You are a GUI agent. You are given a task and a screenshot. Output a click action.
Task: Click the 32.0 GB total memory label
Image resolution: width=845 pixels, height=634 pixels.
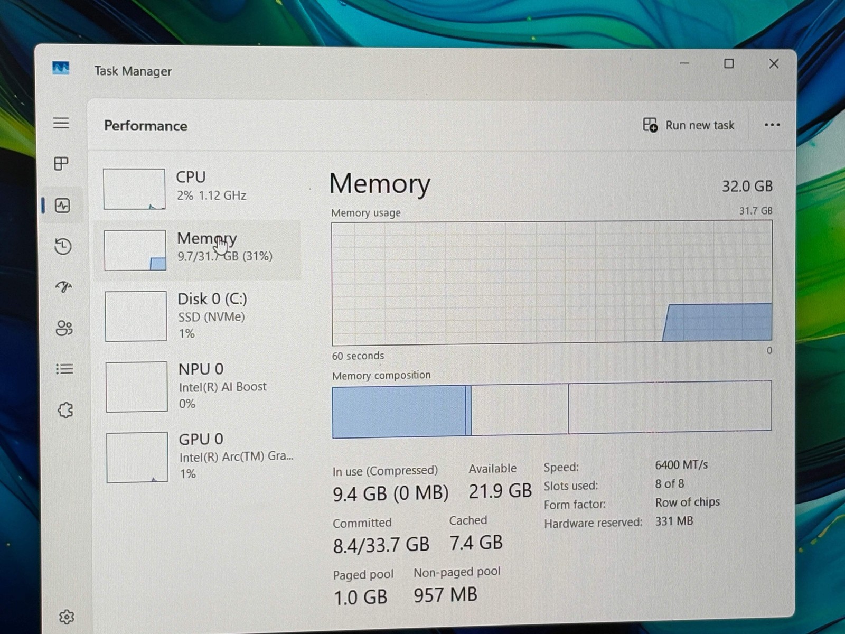(x=747, y=186)
